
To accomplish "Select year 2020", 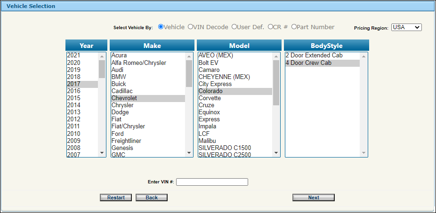I will point(82,63).
